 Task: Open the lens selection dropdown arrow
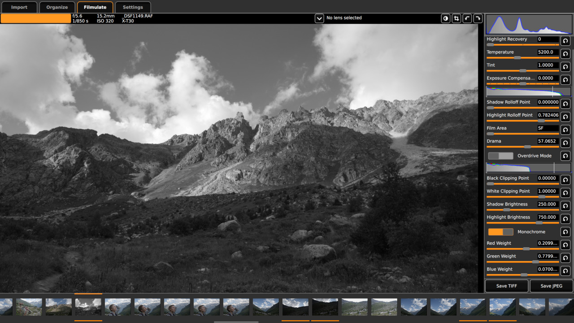pos(319,18)
